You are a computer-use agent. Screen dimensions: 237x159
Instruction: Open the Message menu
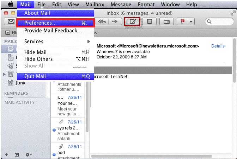point(121,4)
